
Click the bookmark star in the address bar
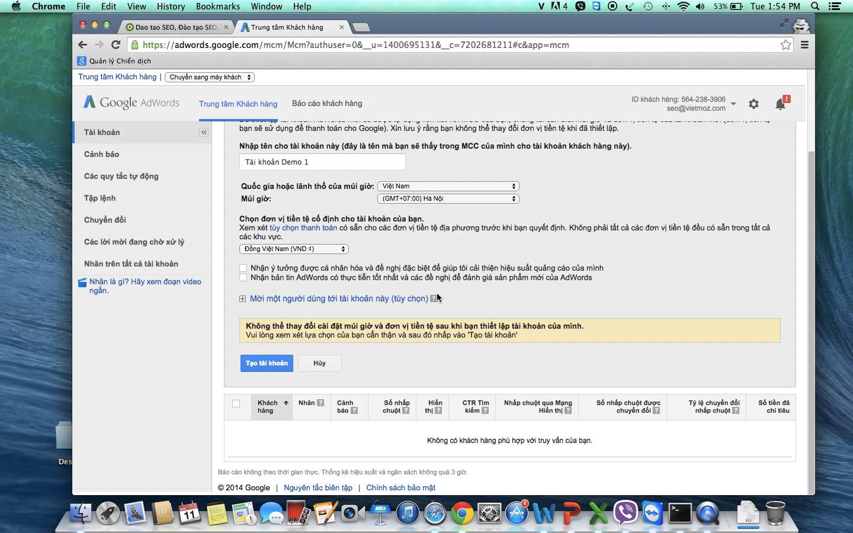pos(785,45)
